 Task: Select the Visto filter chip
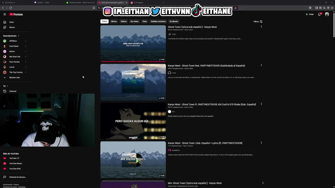click(x=144, y=21)
